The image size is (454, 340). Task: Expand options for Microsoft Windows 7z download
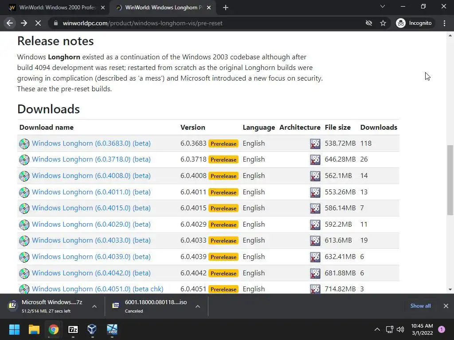click(94, 306)
